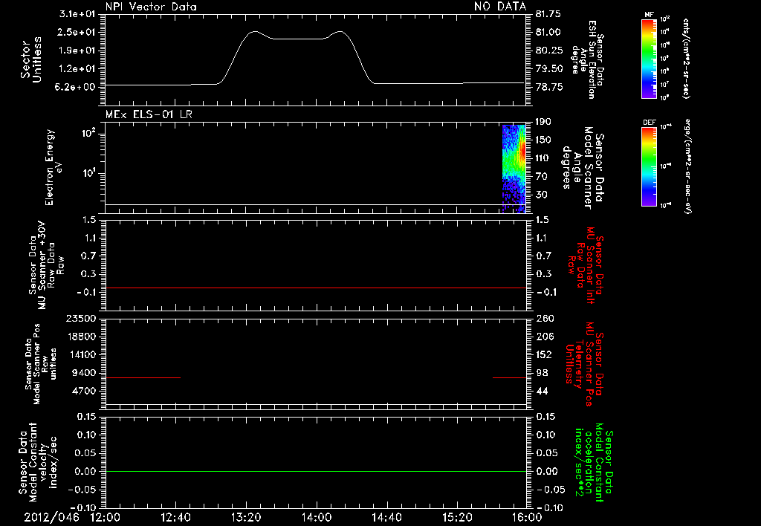The height and width of the screenshot is (526, 761).
Task: Click the '206' telemetry tick value
Action: click(x=545, y=337)
